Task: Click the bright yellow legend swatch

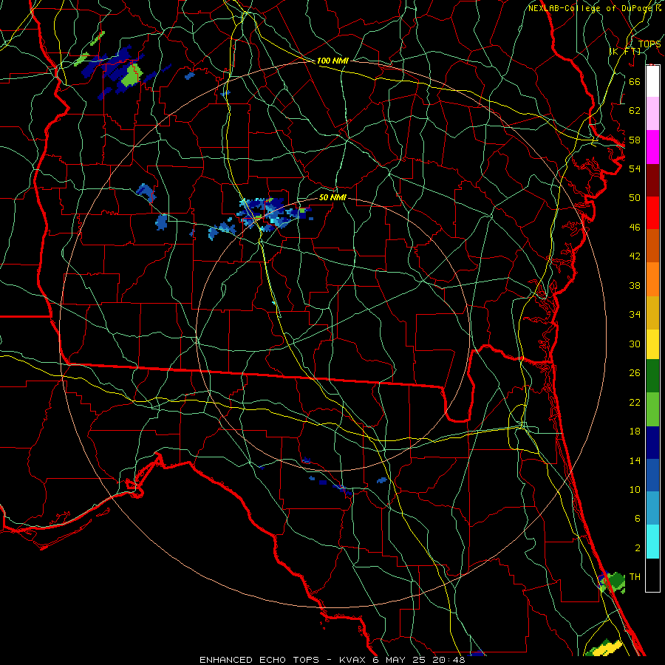Action: pyautogui.click(x=652, y=344)
